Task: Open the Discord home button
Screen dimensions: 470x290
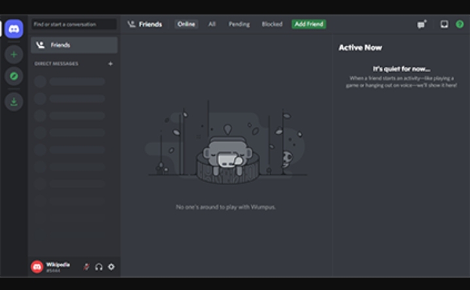Action: 14,29
